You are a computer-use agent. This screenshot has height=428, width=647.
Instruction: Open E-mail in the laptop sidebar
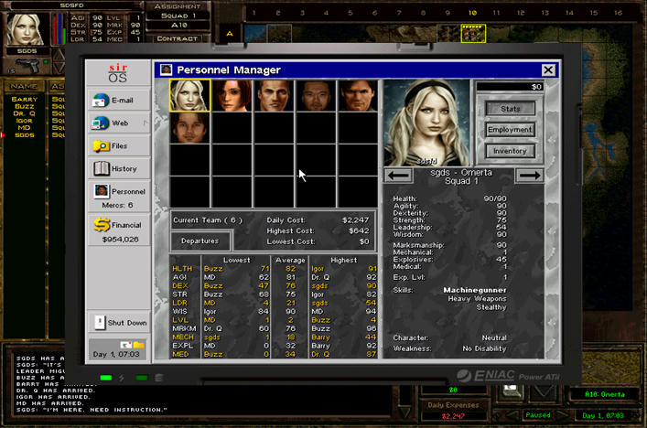tap(118, 101)
